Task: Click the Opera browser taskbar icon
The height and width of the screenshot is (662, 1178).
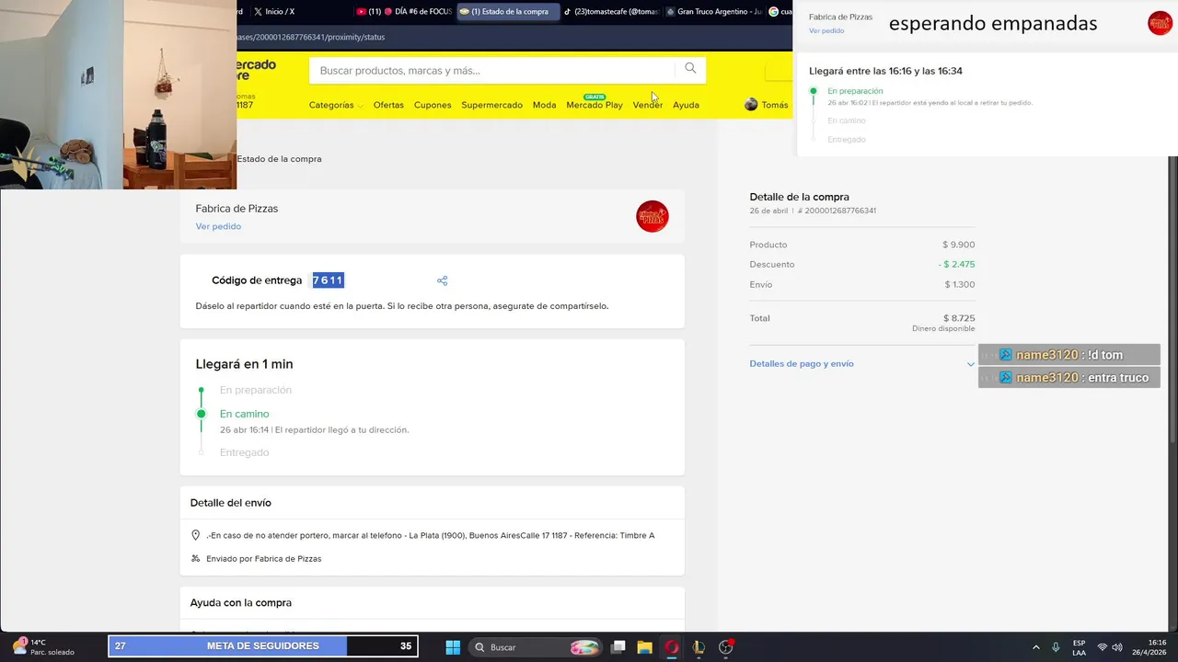Action: tap(672, 647)
